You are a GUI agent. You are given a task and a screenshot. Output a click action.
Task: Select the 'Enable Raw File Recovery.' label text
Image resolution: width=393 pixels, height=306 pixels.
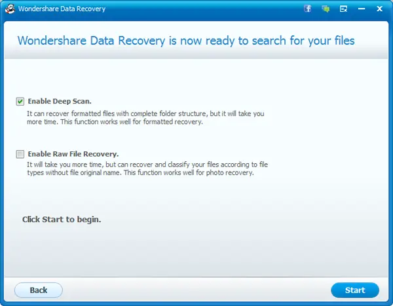pyautogui.click(x=73, y=154)
